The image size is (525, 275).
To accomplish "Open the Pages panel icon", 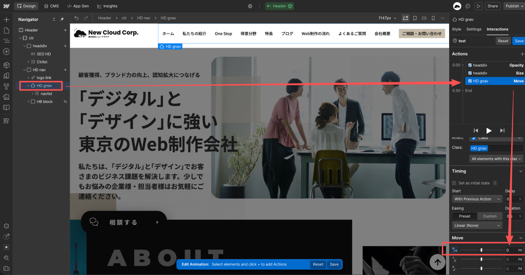I will [6, 30].
